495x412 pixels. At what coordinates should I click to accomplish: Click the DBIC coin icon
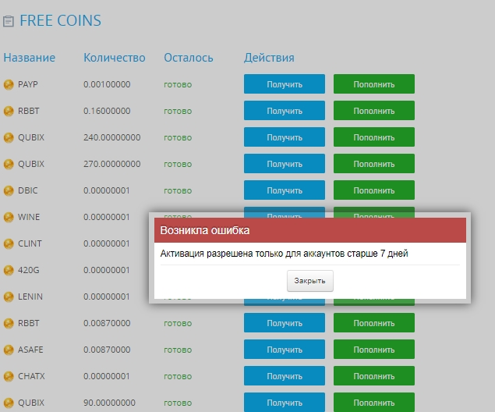(x=9, y=190)
